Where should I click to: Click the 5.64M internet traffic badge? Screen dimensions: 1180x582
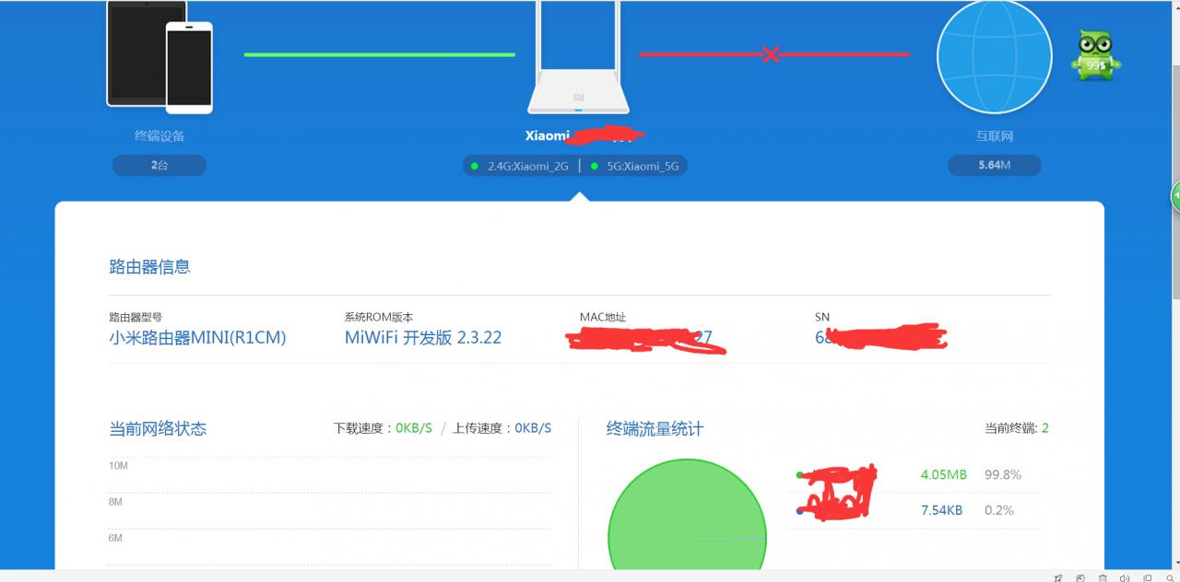pyautogui.click(x=994, y=166)
